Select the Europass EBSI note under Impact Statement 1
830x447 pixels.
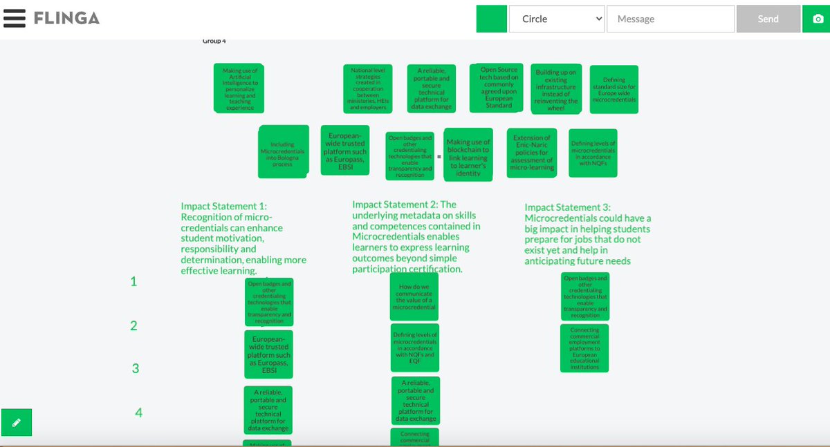tap(269, 354)
